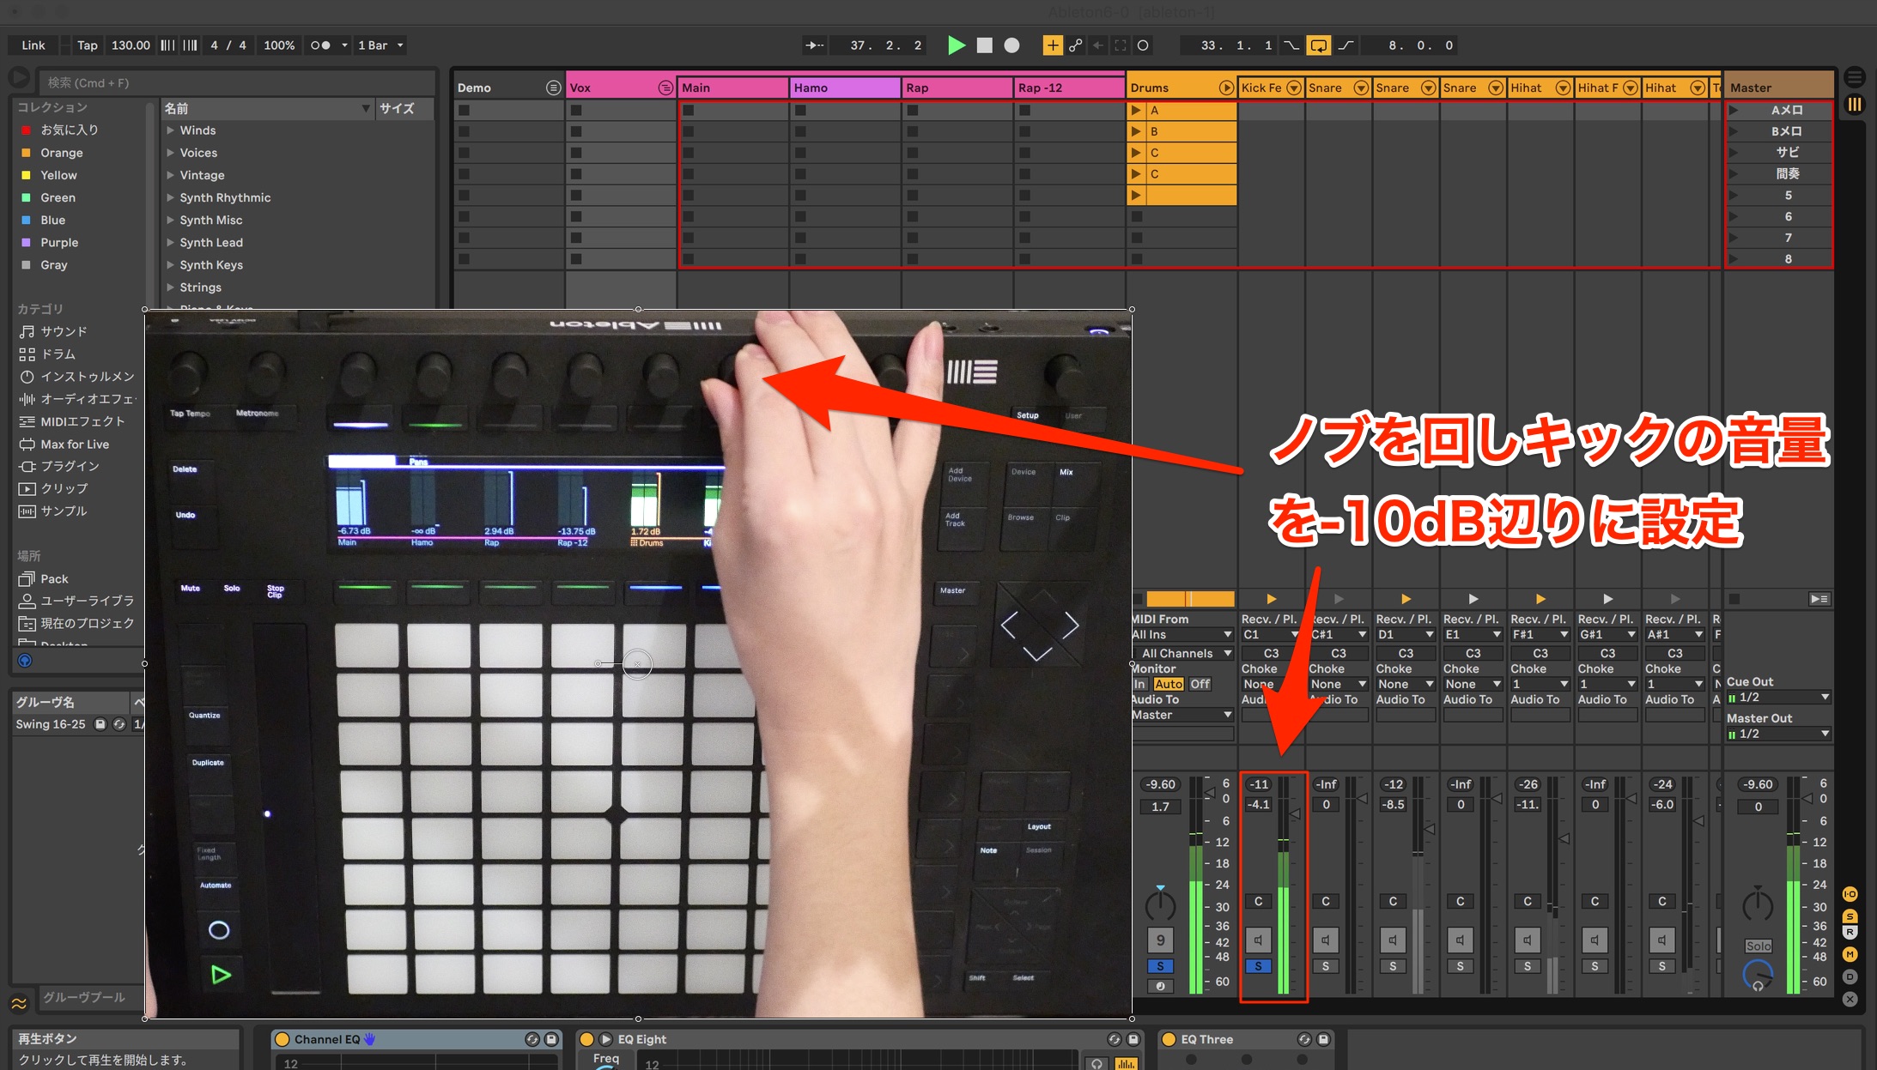The width and height of the screenshot is (1877, 1070).
Task: Launch clip B in Drums track
Action: (1136, 131)
